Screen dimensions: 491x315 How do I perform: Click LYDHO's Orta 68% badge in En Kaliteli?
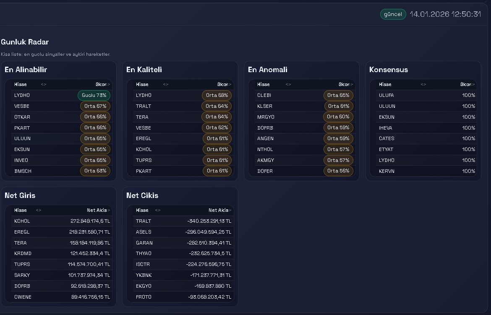217,95
